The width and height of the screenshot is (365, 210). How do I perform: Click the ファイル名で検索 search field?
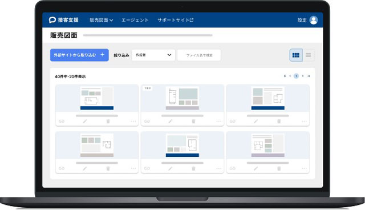coord(199,55)
